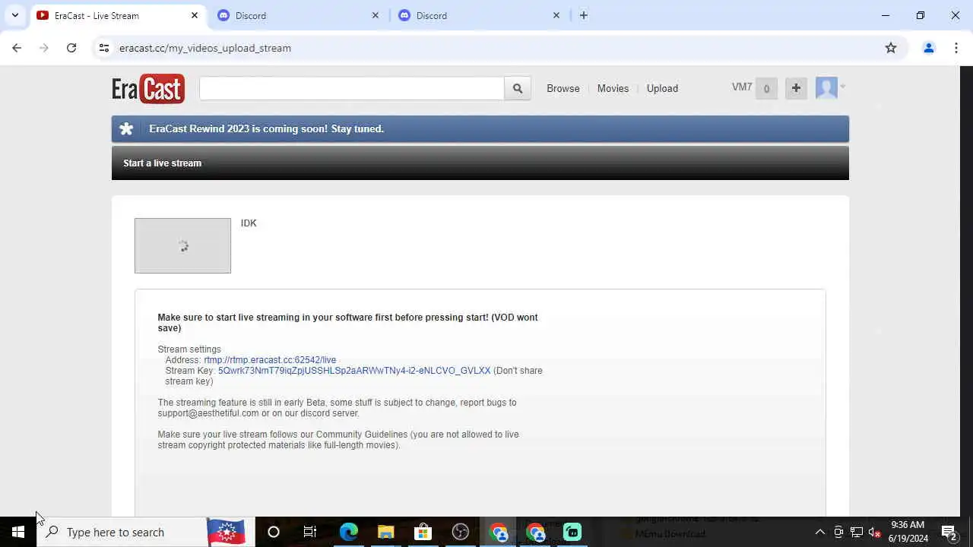Switch to the first Discord tab
The width and height of the screenshot is (973, 547).
[298, 15]
